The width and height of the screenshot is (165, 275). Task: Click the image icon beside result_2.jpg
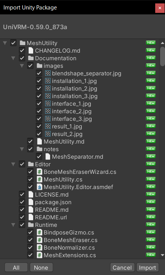tap(48, 134)
